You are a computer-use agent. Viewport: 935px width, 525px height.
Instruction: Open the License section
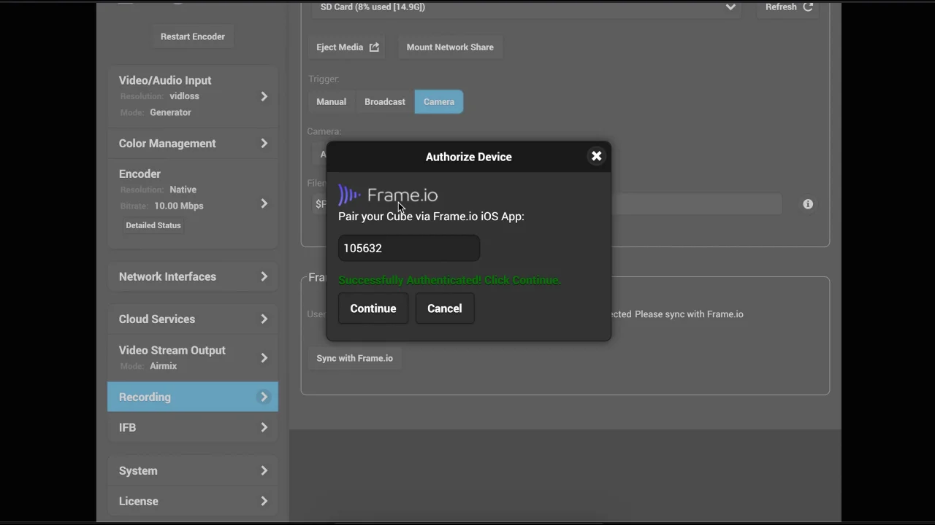pyautogui.click(x=193, y=502)
